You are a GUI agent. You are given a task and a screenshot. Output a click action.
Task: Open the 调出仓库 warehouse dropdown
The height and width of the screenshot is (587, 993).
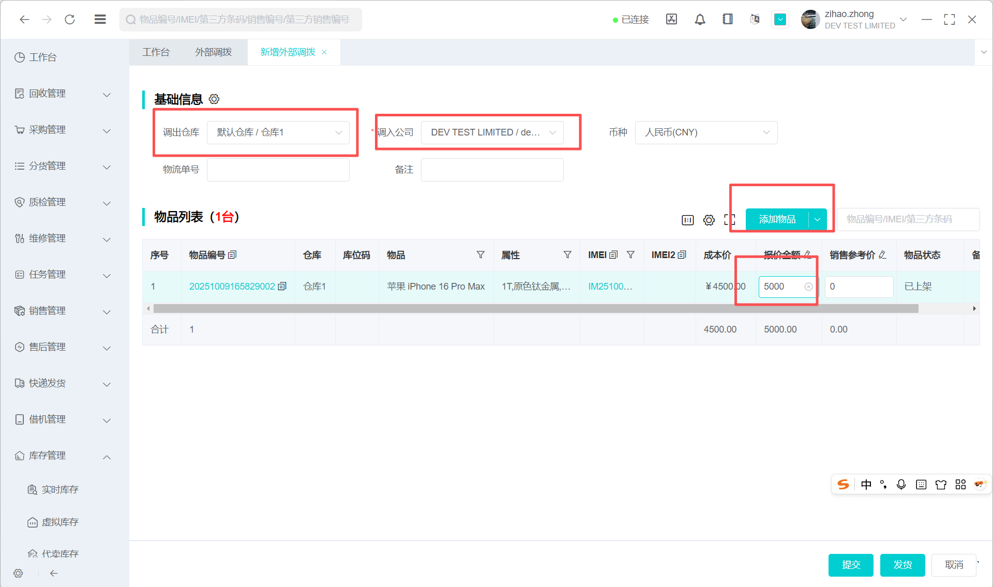[x=278, y=132]
